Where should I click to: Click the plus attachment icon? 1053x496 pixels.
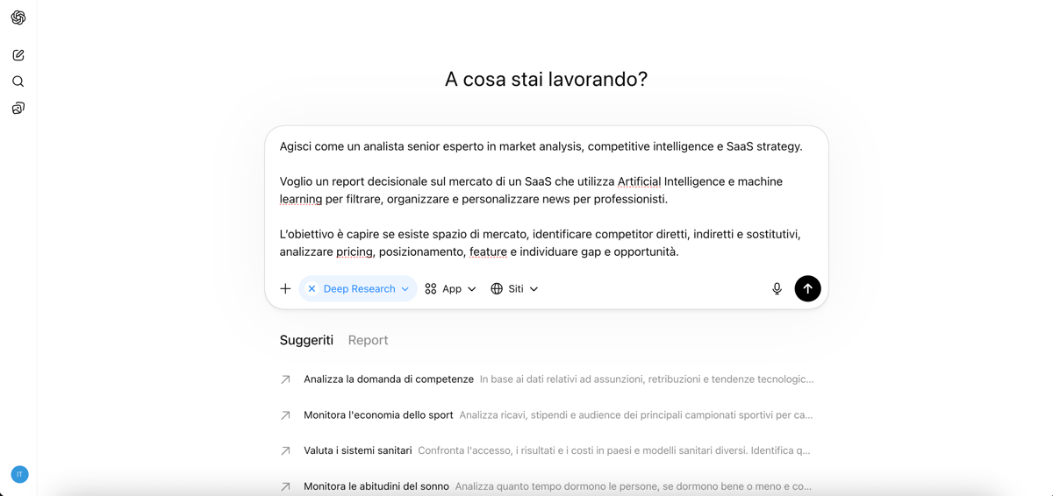pos(285,288)
